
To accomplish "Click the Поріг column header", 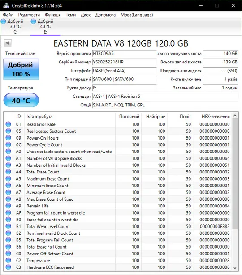I will [x=180, y=116].
